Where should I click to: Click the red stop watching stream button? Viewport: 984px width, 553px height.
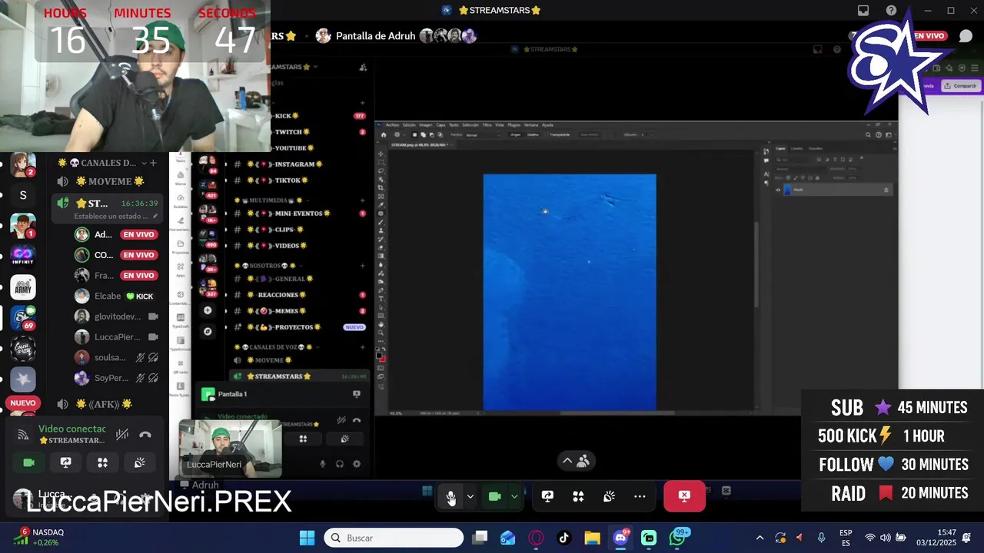click(684, 496)
